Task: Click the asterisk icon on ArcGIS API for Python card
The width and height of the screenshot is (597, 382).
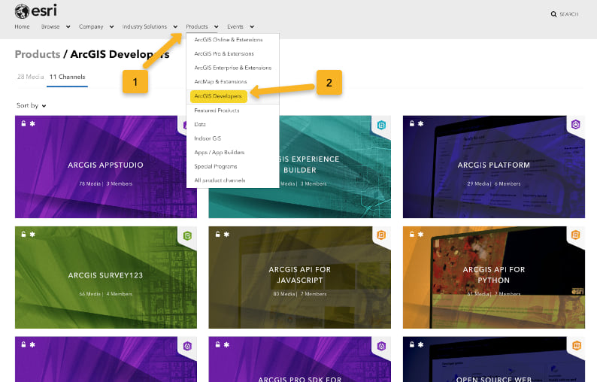Action: pos(420,234)
